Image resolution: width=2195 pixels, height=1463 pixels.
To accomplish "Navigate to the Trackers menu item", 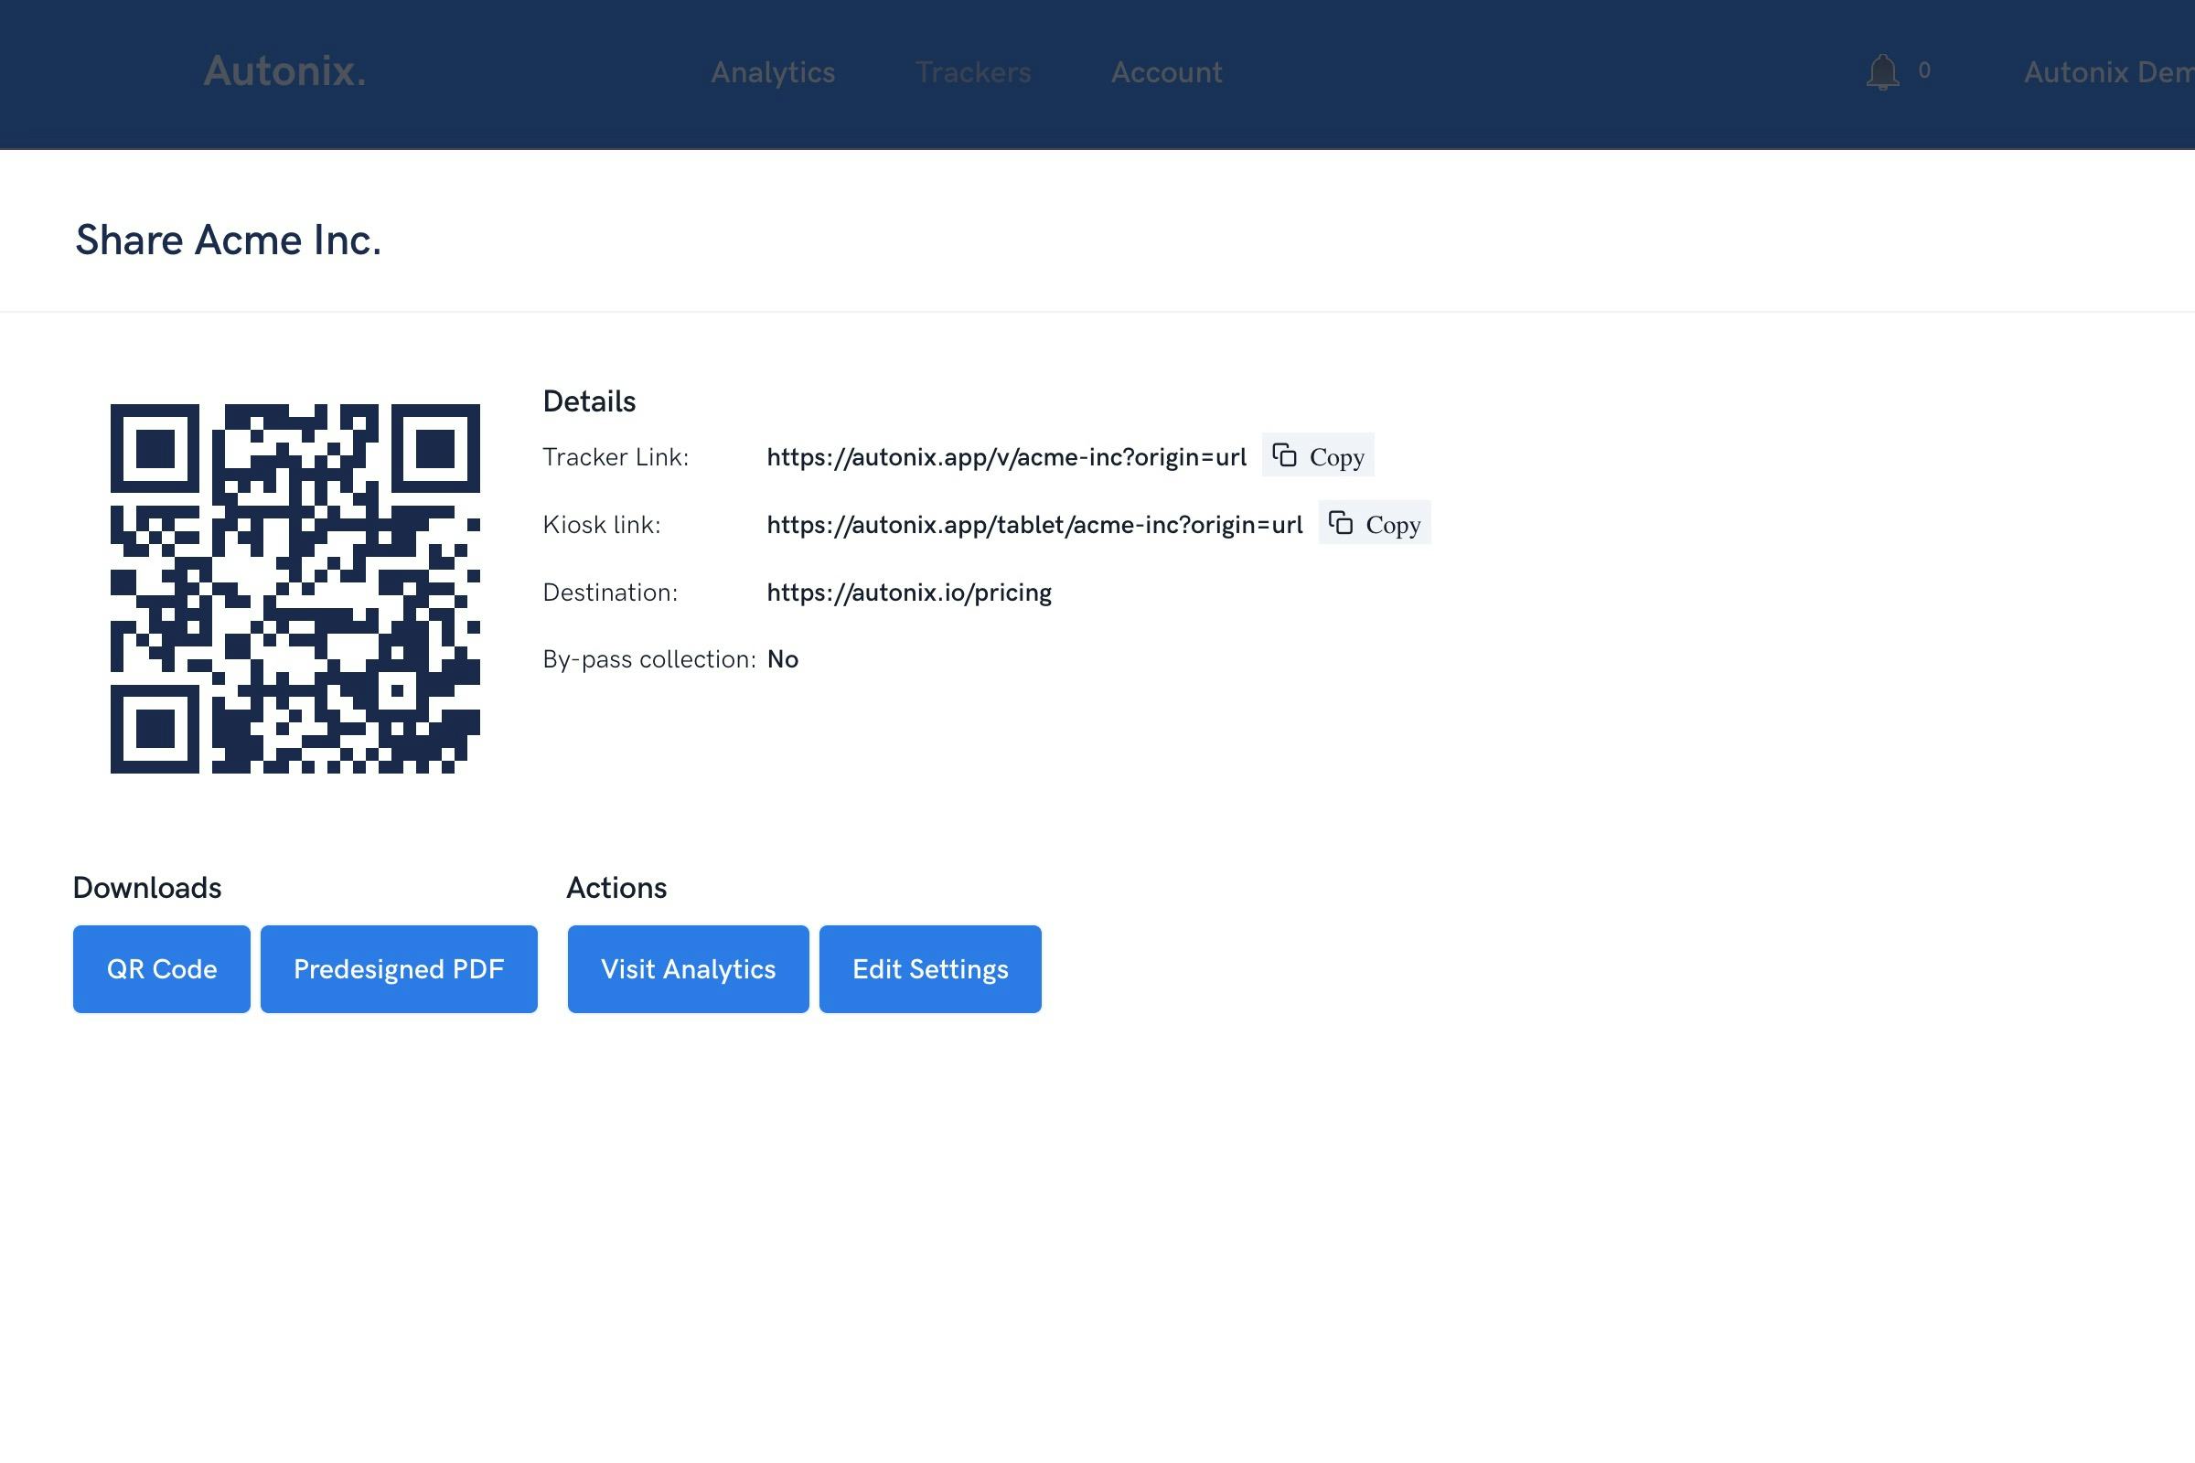I will click(x=973, y=72).
